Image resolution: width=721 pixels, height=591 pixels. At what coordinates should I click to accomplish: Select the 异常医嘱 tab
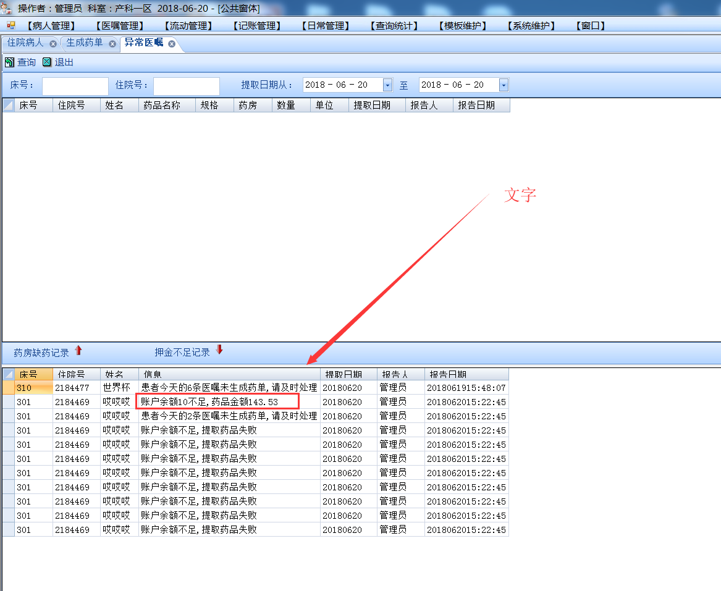click(144, 43)
